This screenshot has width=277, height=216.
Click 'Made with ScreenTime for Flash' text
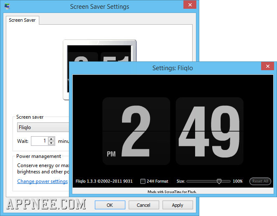172,192
